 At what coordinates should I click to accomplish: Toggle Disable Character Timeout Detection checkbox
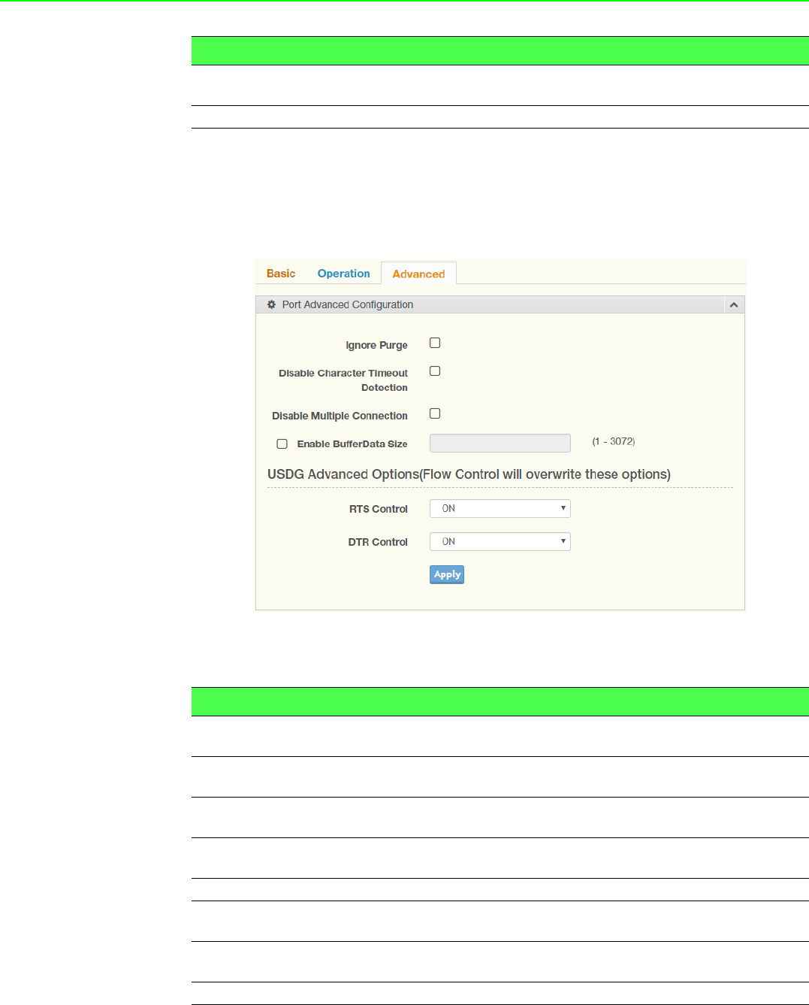tap(435, 371)
